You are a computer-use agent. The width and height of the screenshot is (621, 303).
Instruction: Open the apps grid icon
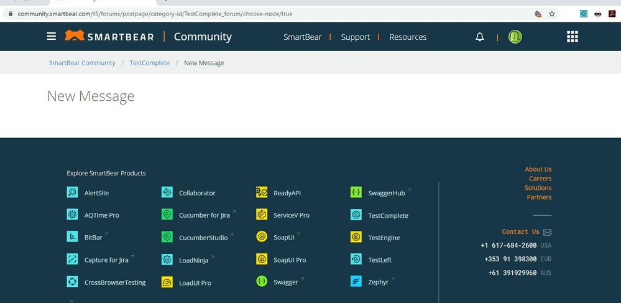click(x=573, y=37)
